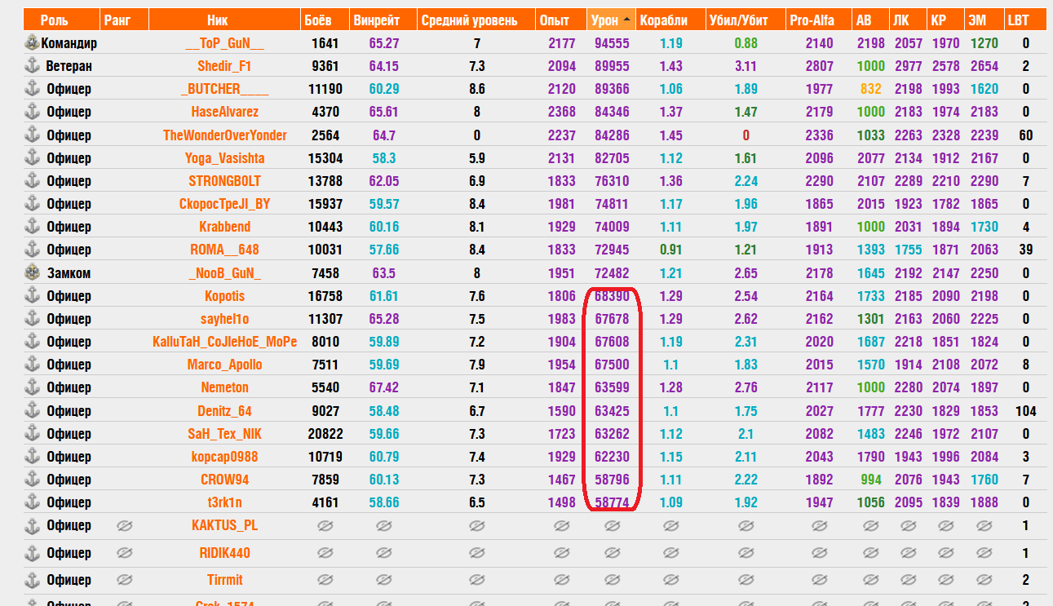Open player profile ROMA__648

point(224,250)
